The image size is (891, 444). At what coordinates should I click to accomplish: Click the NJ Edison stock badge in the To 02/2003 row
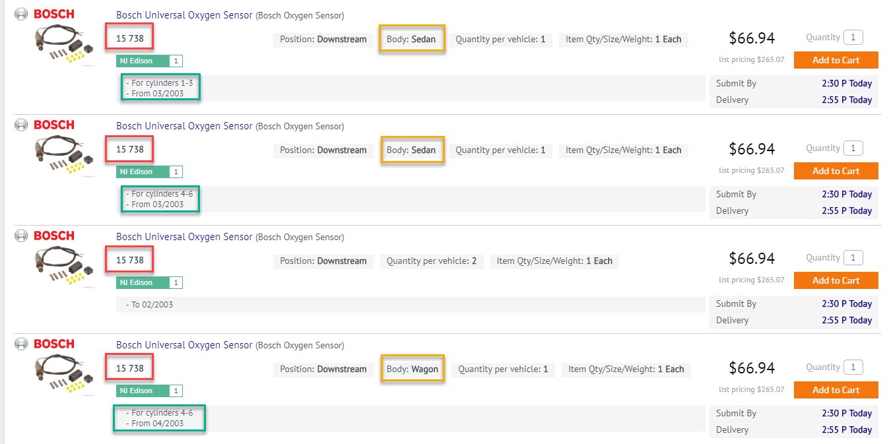tap(149, 282)
